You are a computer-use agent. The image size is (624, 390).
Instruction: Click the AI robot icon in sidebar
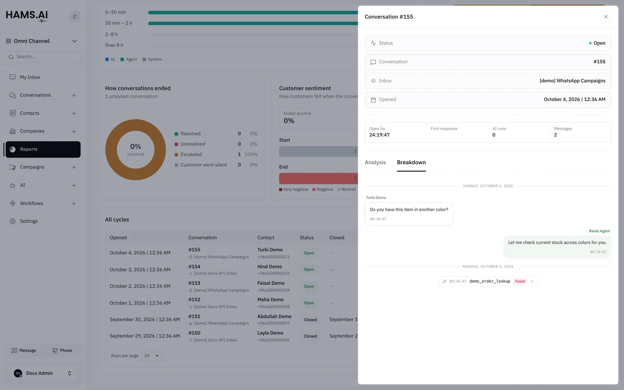coord(12,185)
